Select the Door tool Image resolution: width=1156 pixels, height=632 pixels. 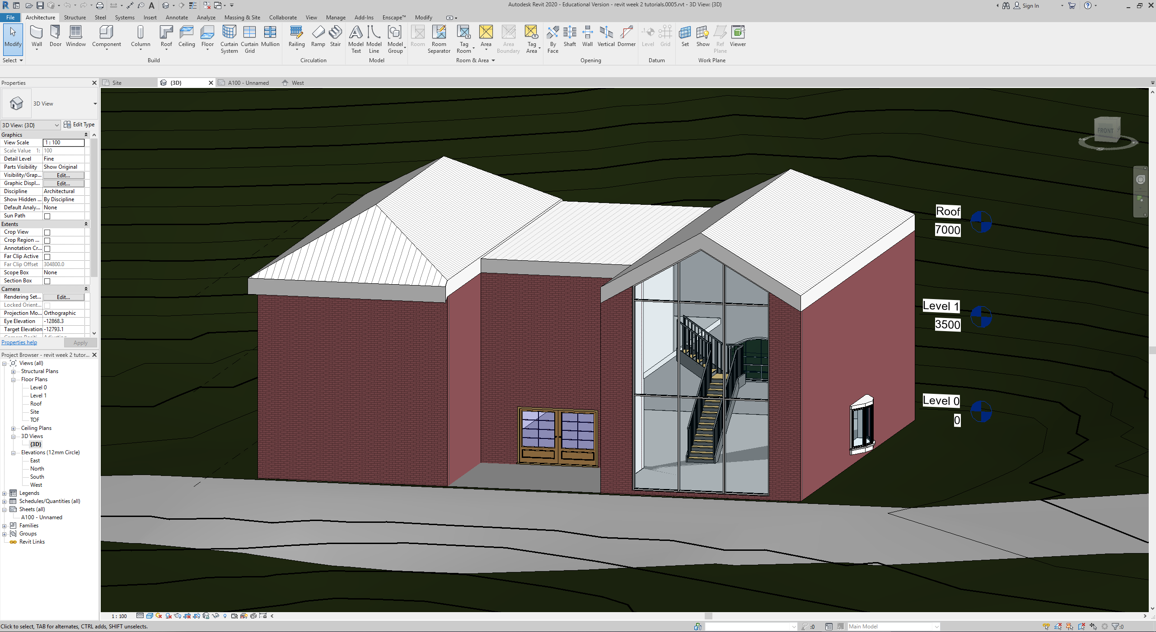coord(55,36)
